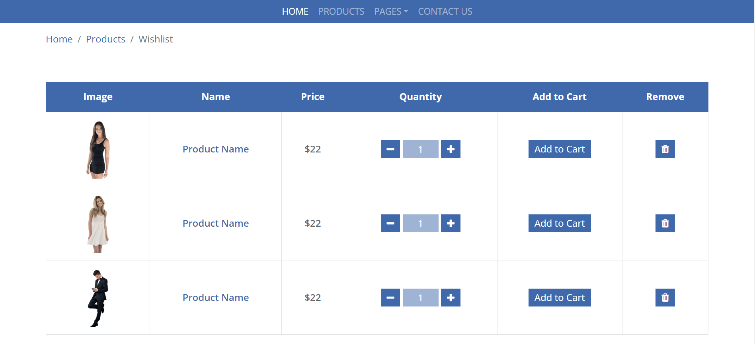This screenshot has height=345, width=755.
Task: Remove white dress item via trash icon
Action: (x=665, y=224)
